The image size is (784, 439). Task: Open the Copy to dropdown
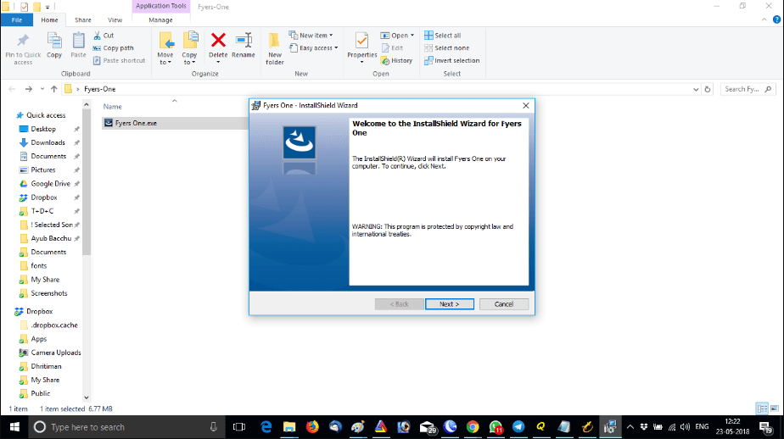(189, 48)
